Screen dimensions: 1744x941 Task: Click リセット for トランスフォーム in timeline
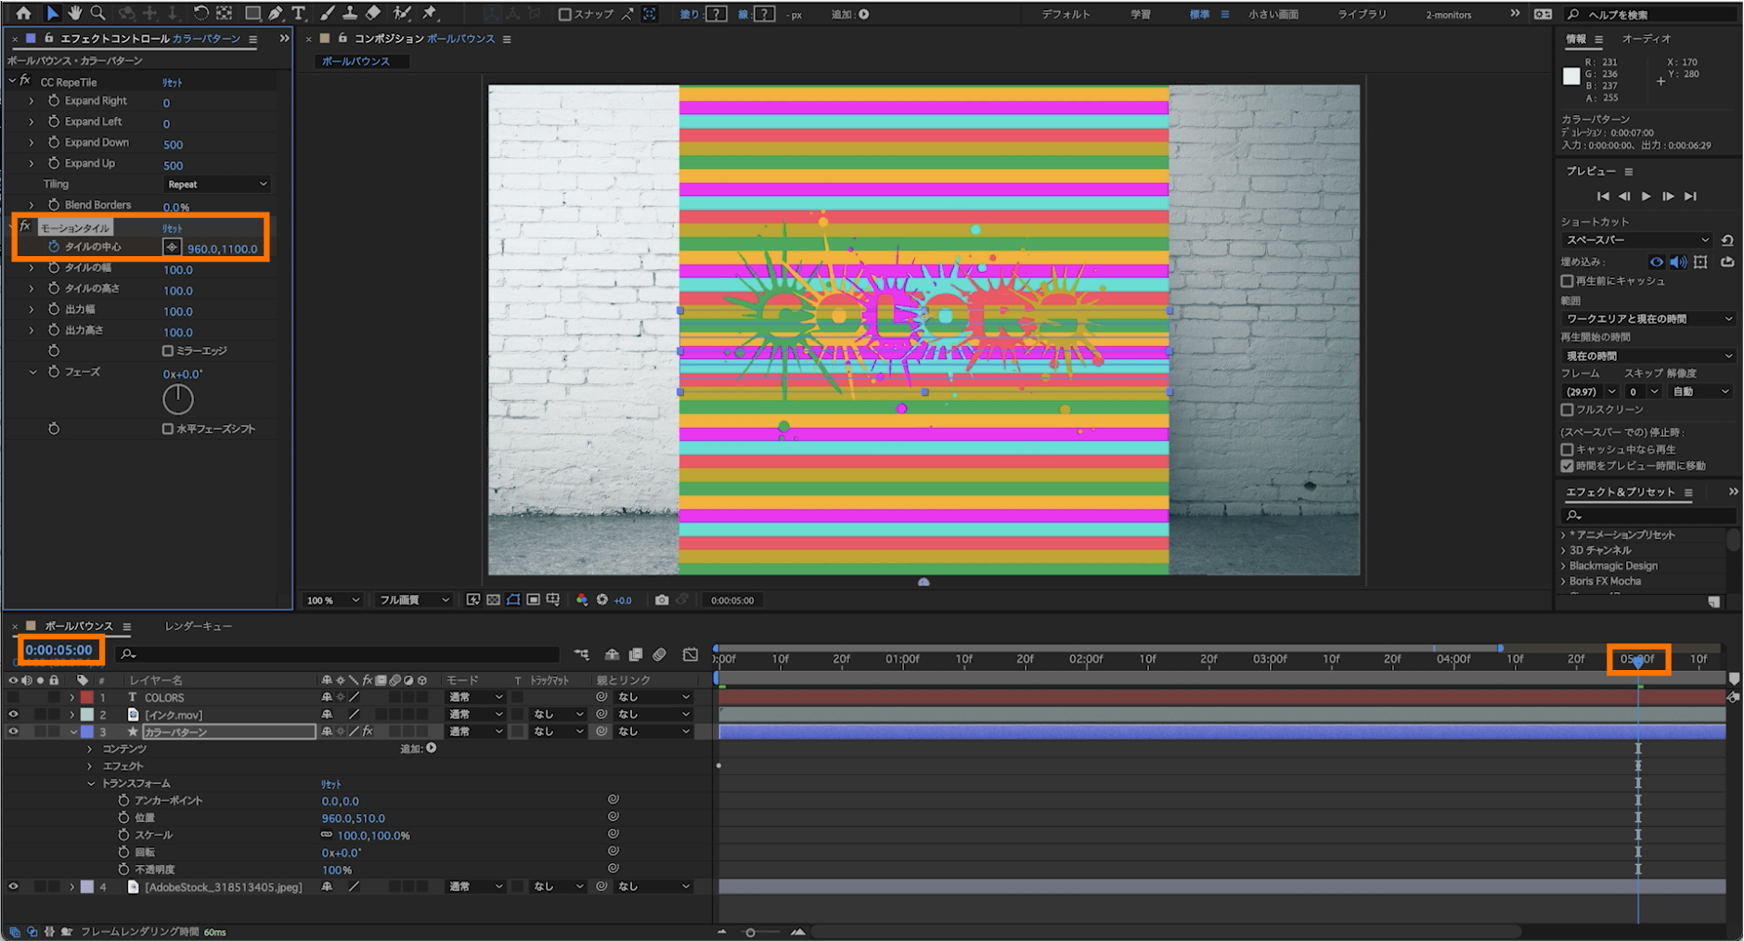coord(331,784)
